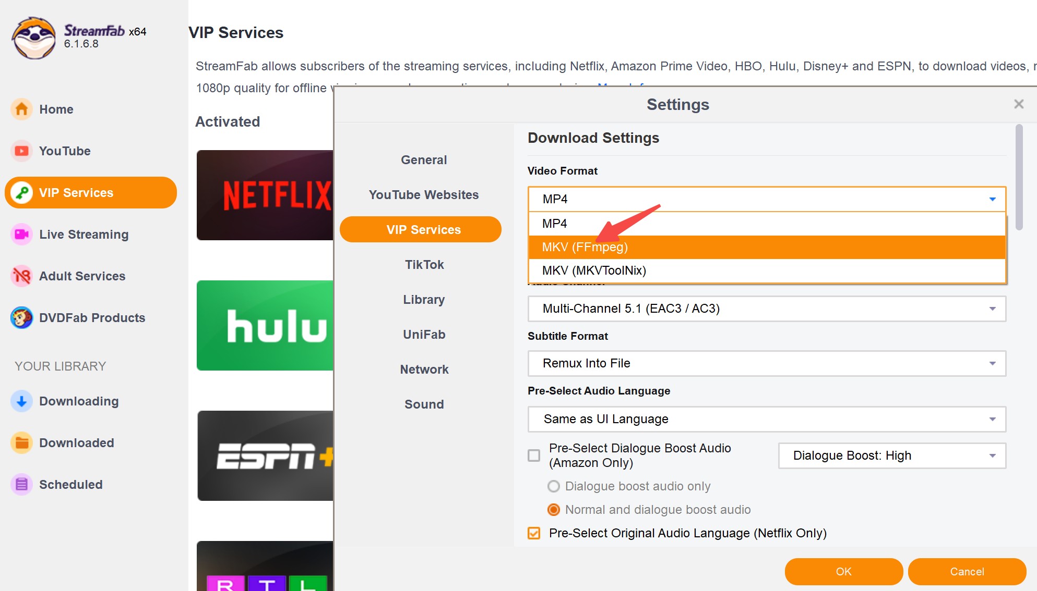This screenshot has height=591, width=1037.
Task: Open the Hulu service tile
Action: (265, 325)
